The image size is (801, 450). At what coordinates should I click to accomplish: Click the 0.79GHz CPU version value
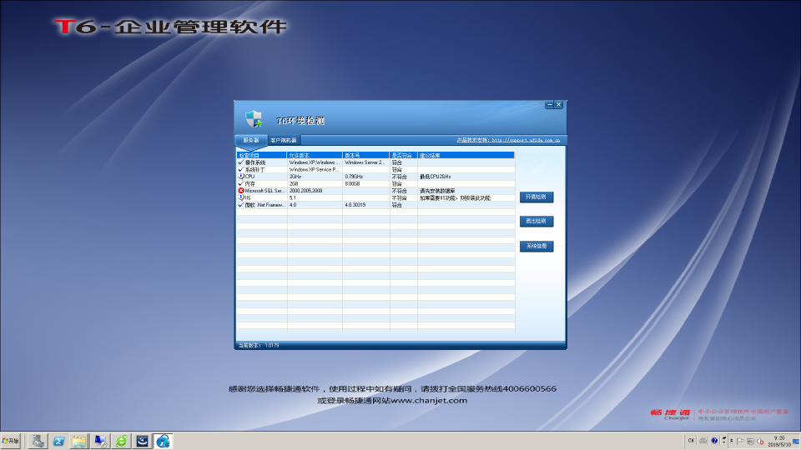[354, 177]
